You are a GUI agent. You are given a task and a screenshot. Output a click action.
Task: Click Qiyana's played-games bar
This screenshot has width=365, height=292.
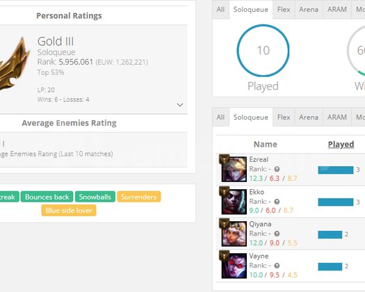click(330, 234)
